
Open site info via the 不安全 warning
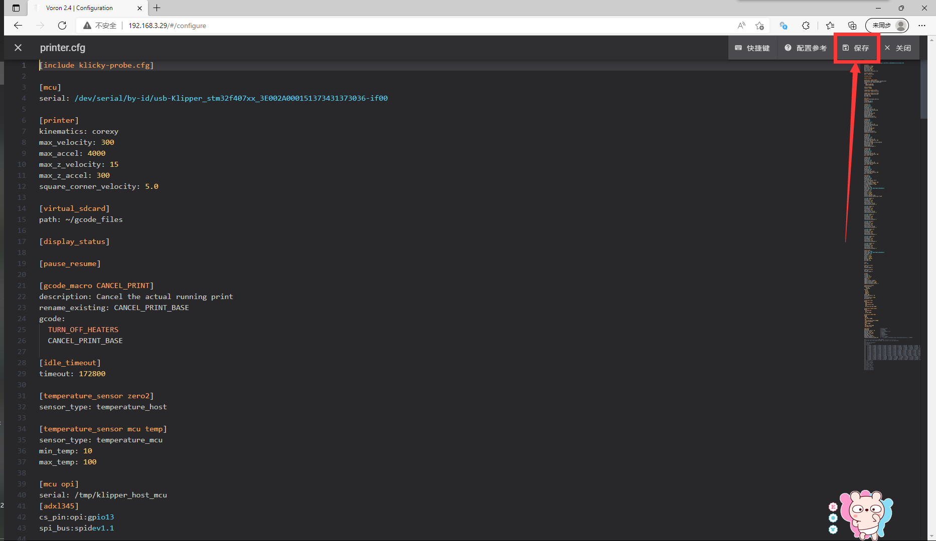pos(99,26)
